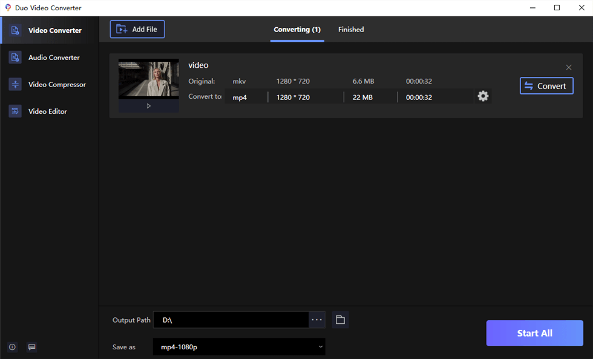Open the Video Editor section
This screenshot has width=593, height=359.
pyautogui.click(x=50, y=111)
